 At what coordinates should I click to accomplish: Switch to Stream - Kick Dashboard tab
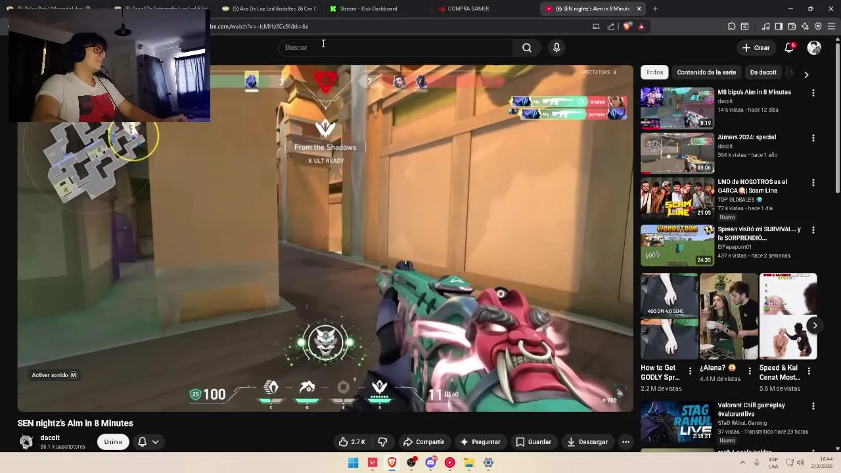pyautogui.click(x=369, y=9)
